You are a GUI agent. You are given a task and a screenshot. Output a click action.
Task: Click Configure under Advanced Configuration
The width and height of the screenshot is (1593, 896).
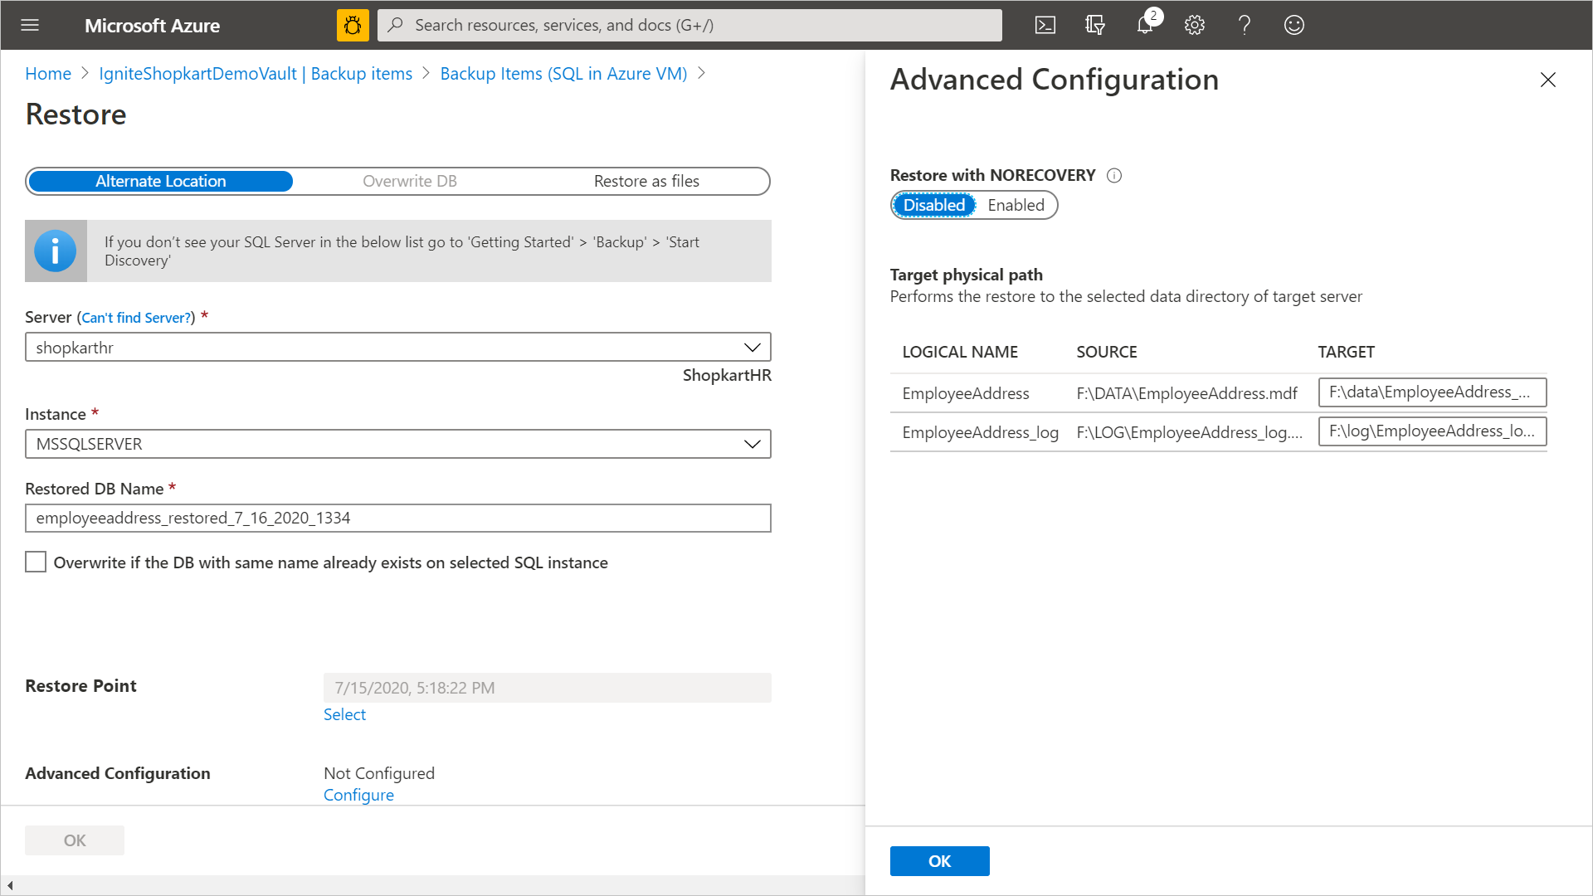pyautogui.click(x=358, y=794)
